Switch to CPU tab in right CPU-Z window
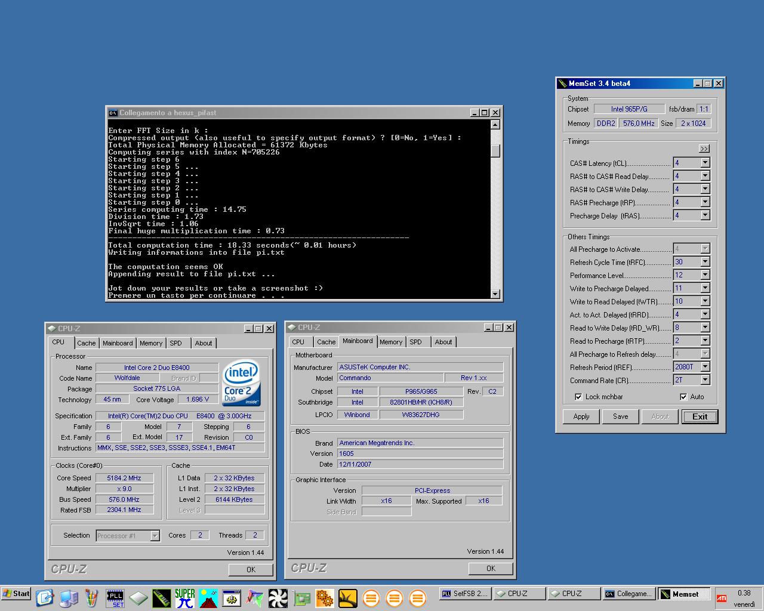Viewport: 764px width, 611px height. pos(298,342)
